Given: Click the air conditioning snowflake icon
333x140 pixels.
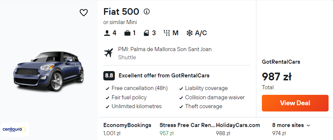Looking at the screenshot, I should tap(189, 33).
